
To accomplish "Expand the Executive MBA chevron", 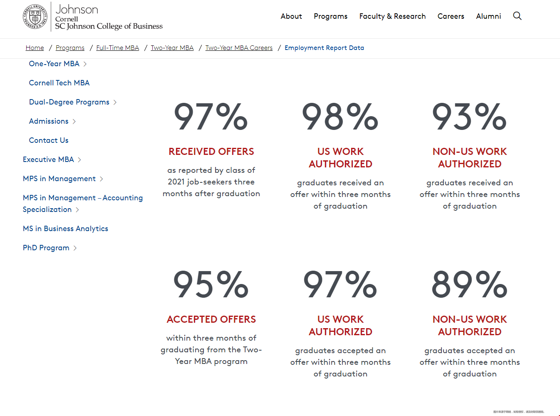I will (80, 160).
